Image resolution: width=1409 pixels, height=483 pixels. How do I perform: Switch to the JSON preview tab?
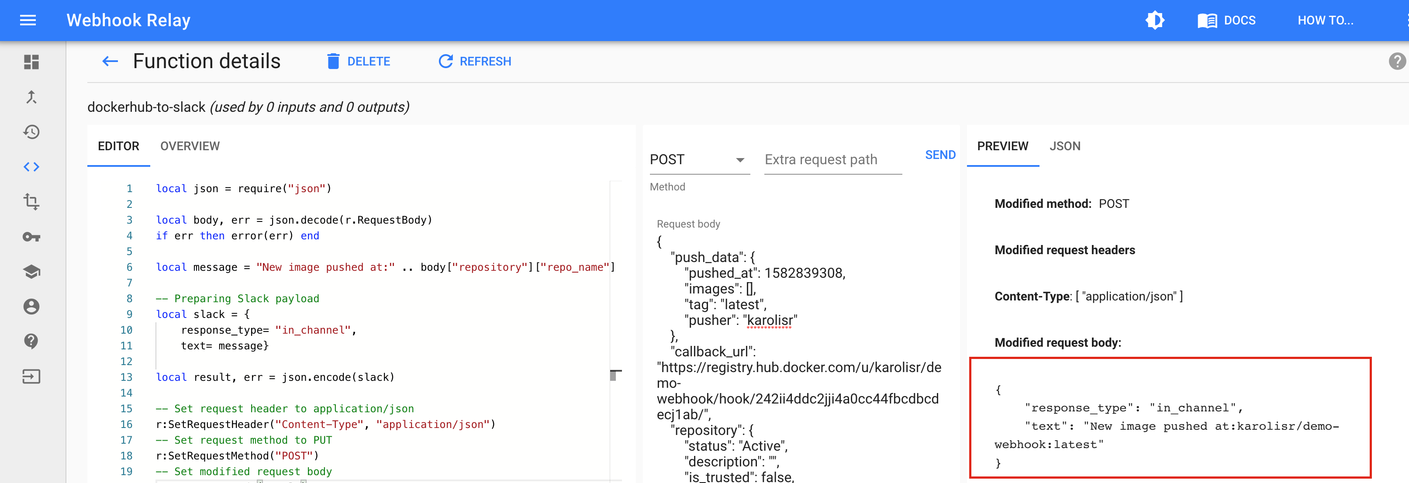pos(1064,146)
